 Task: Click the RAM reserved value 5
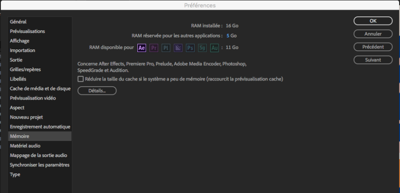tap(228, 36)
